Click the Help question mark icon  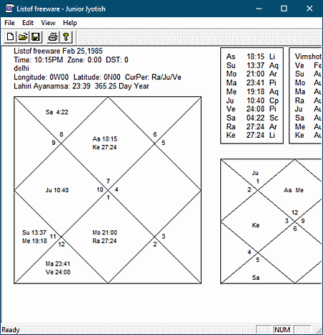point(66,37)
